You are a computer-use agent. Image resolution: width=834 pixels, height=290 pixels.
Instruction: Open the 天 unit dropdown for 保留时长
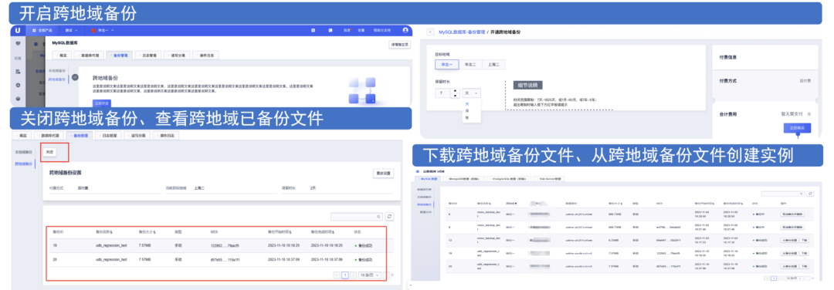[x=471, y=93]
